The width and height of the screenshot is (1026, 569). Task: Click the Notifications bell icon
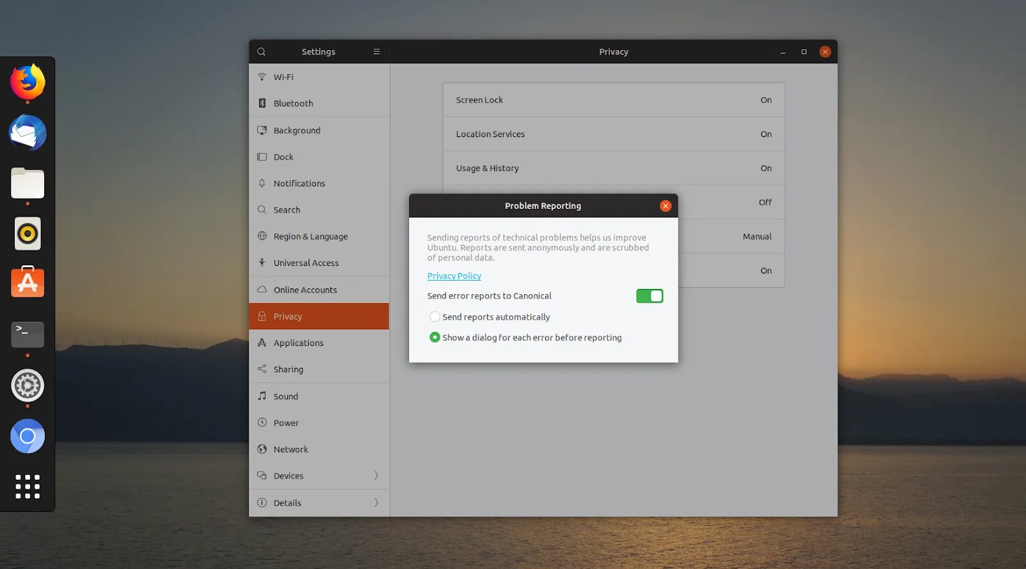point(262,183)
